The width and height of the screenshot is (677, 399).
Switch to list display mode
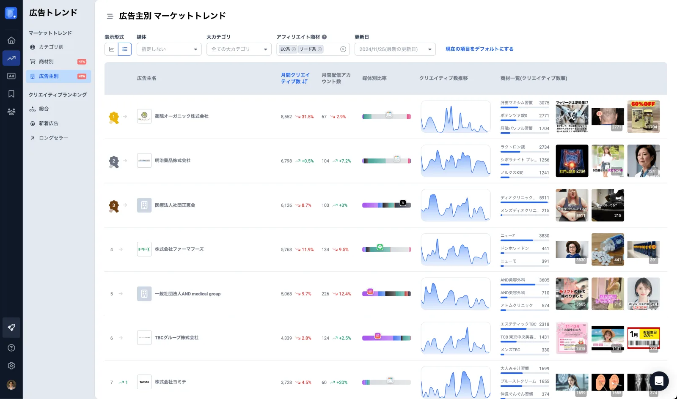point(125,49)
